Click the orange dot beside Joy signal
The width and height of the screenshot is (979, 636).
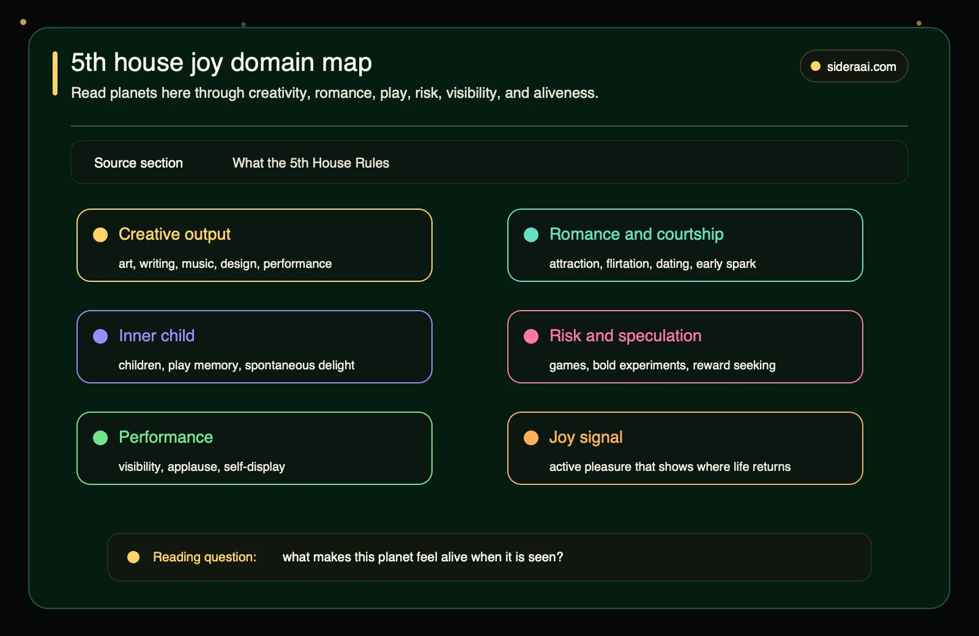[x=531, y=438]
